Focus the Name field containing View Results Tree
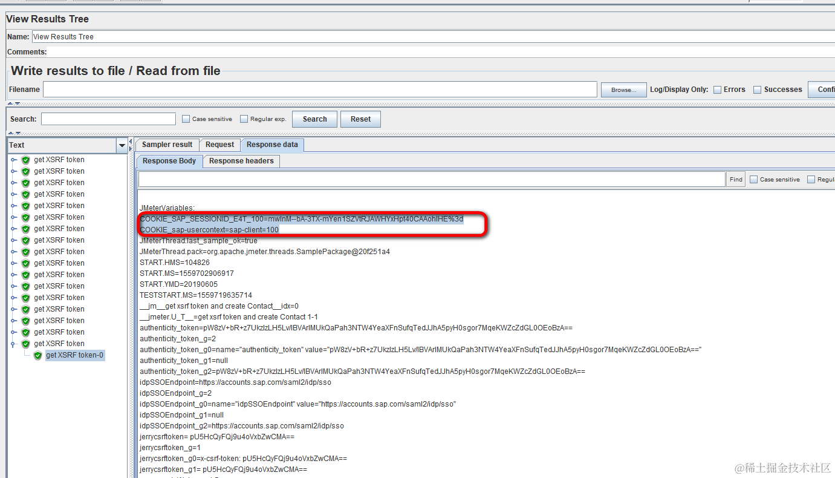Screen dimensions: 835x478 tap(433, 37)
